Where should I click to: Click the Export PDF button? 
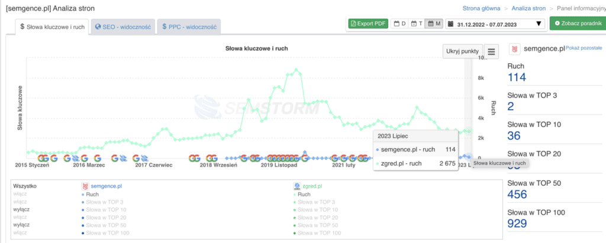tap(368, 24)
